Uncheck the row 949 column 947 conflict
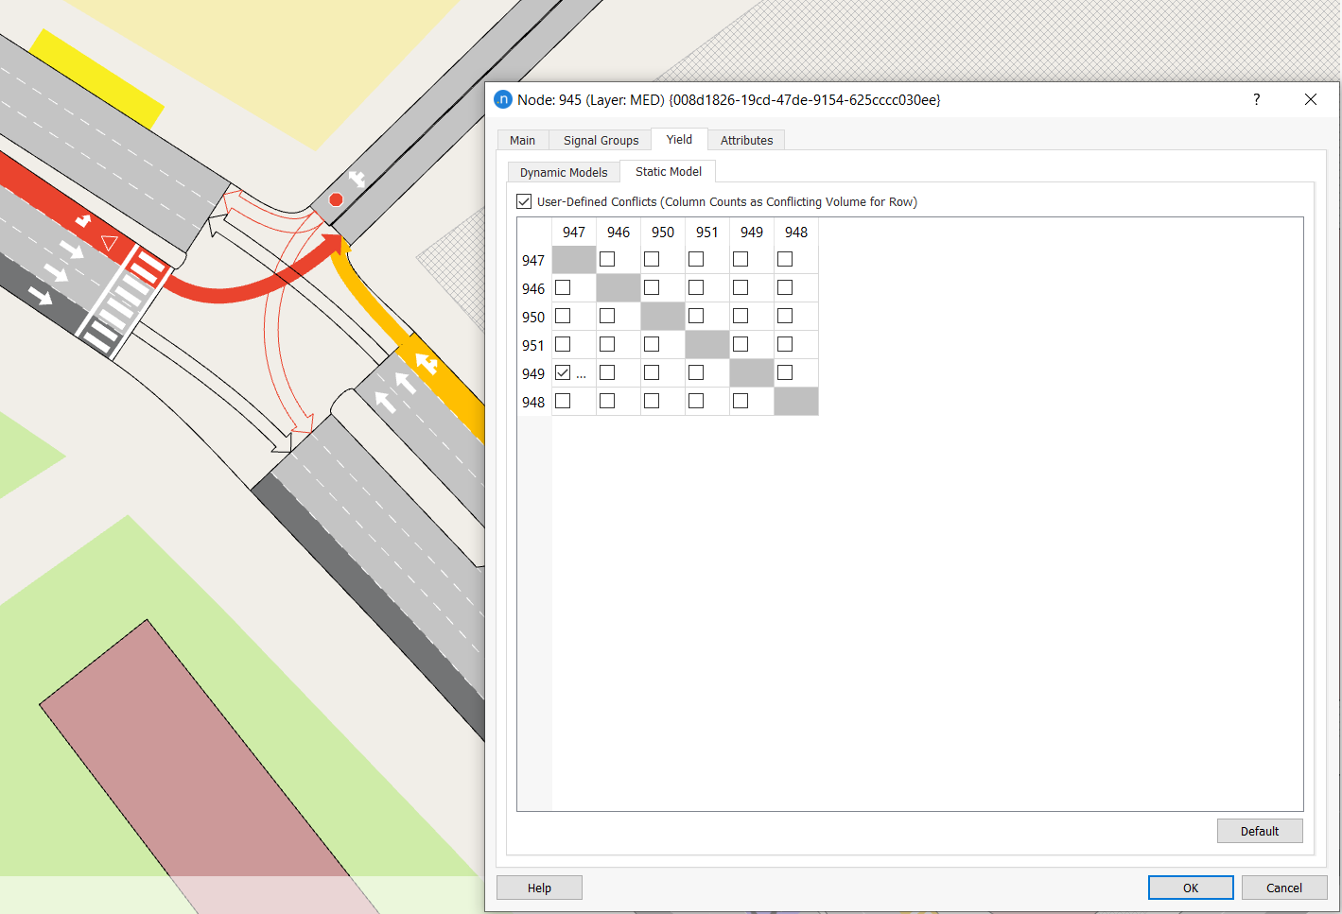Screen dimensions: 1342x914 point(563,372)
